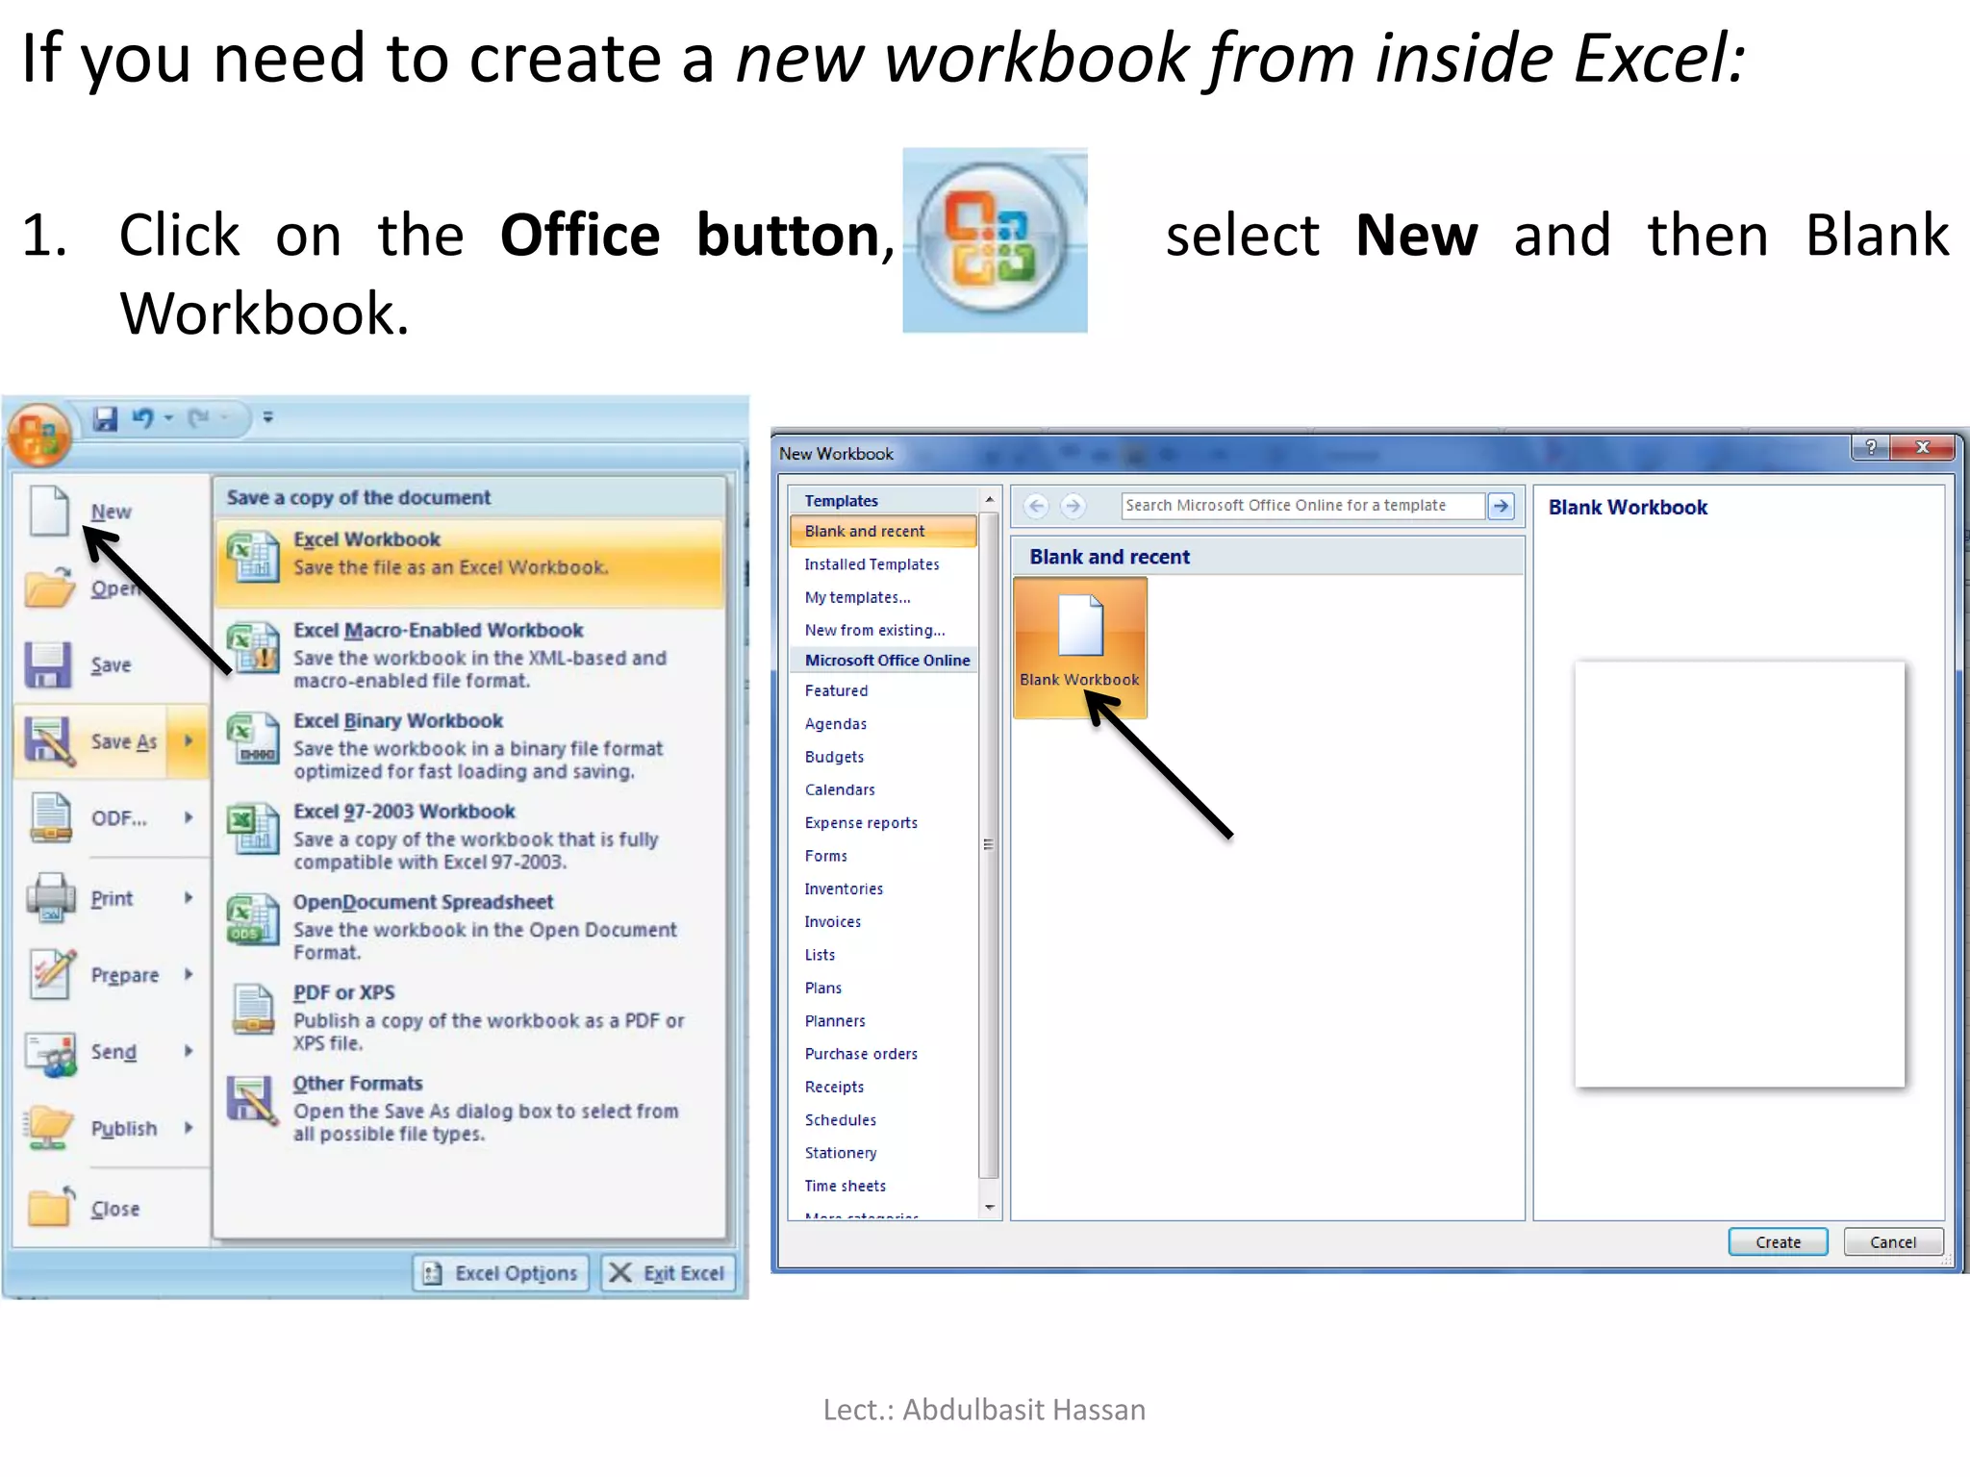Choose Close in the Office menu
The width and height of the screenshot is (1970, 1477).
coord(115,1209)
